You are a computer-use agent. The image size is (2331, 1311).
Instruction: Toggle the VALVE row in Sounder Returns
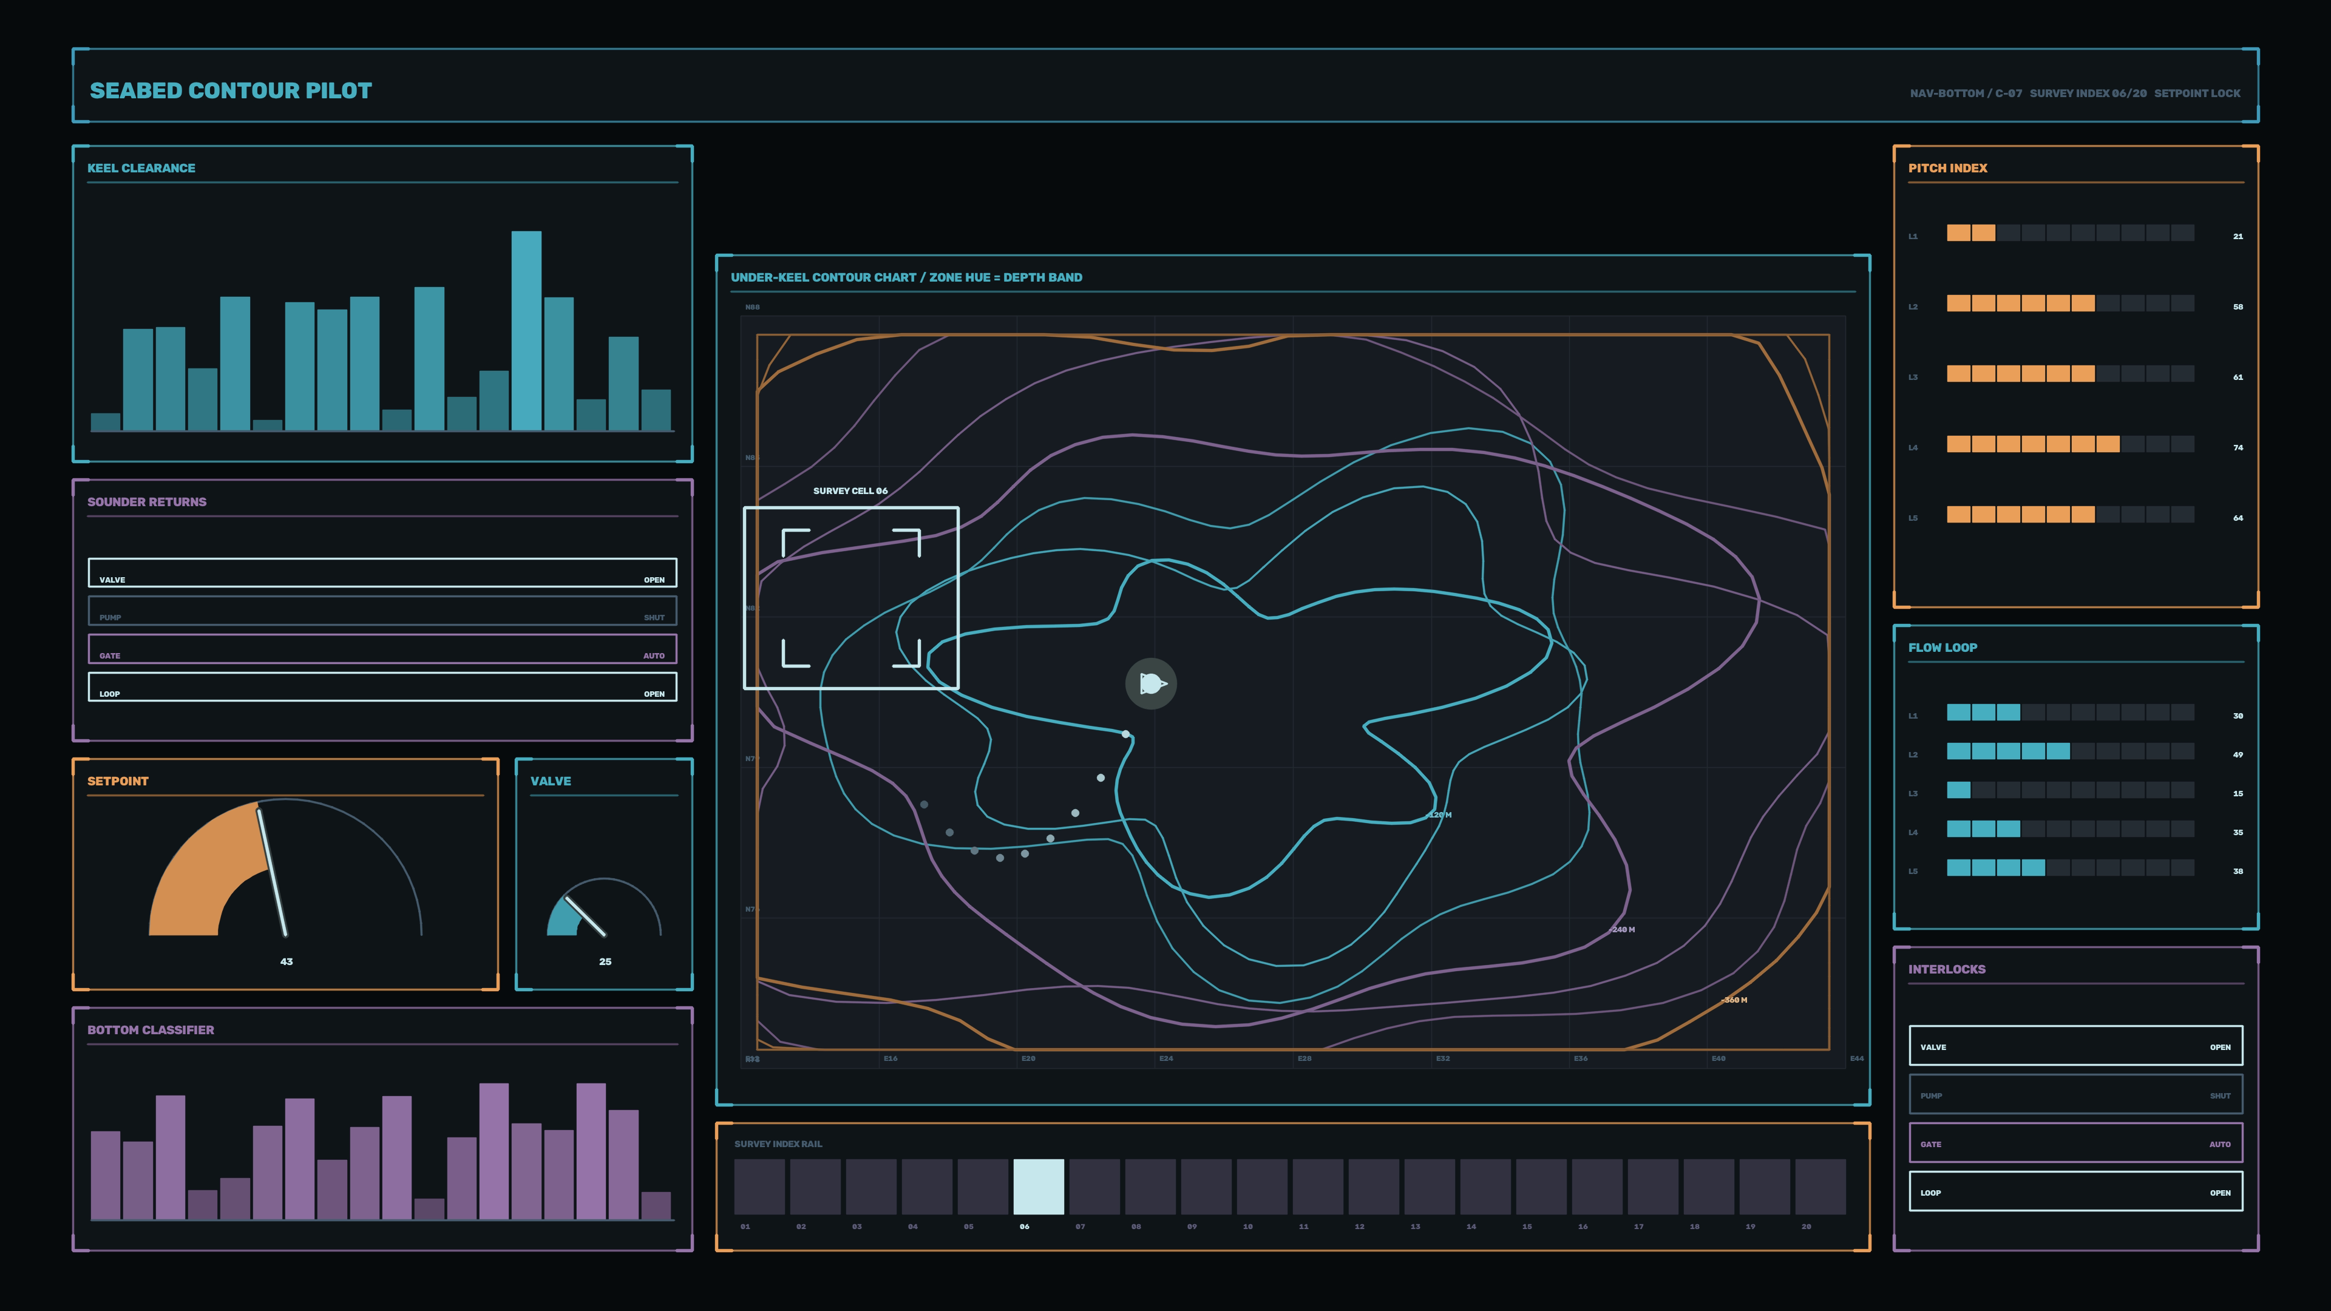point(382,573)
